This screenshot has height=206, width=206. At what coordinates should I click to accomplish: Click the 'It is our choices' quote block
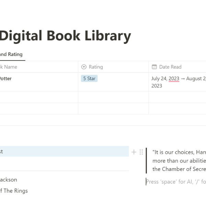point(179,160)
